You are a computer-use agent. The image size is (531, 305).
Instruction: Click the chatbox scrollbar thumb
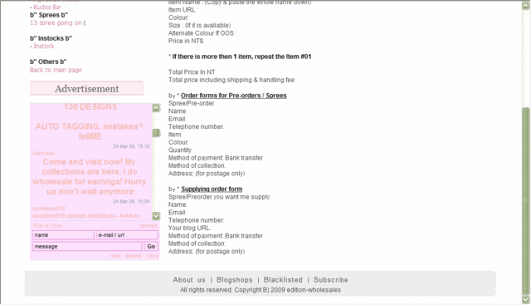(x=156, y=133)
